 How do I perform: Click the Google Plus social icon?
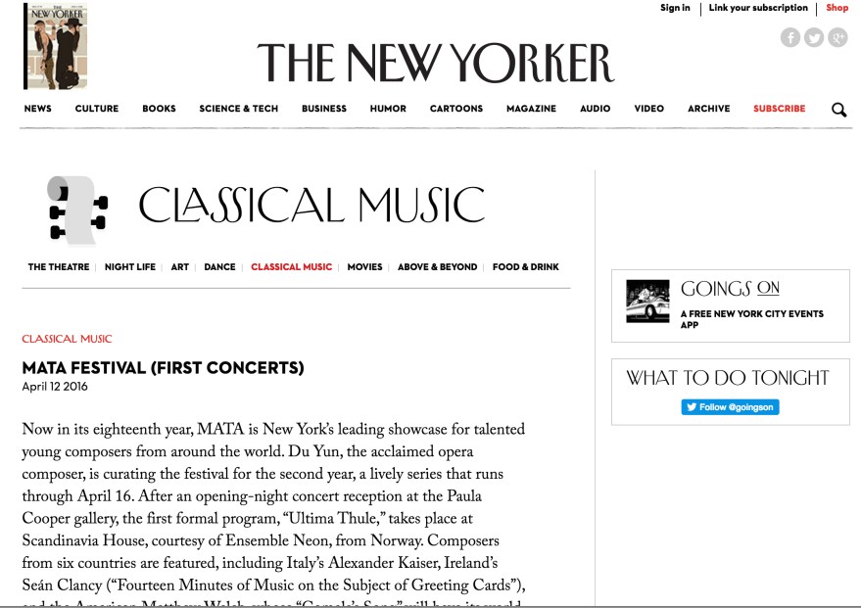(x=837, y=37)
